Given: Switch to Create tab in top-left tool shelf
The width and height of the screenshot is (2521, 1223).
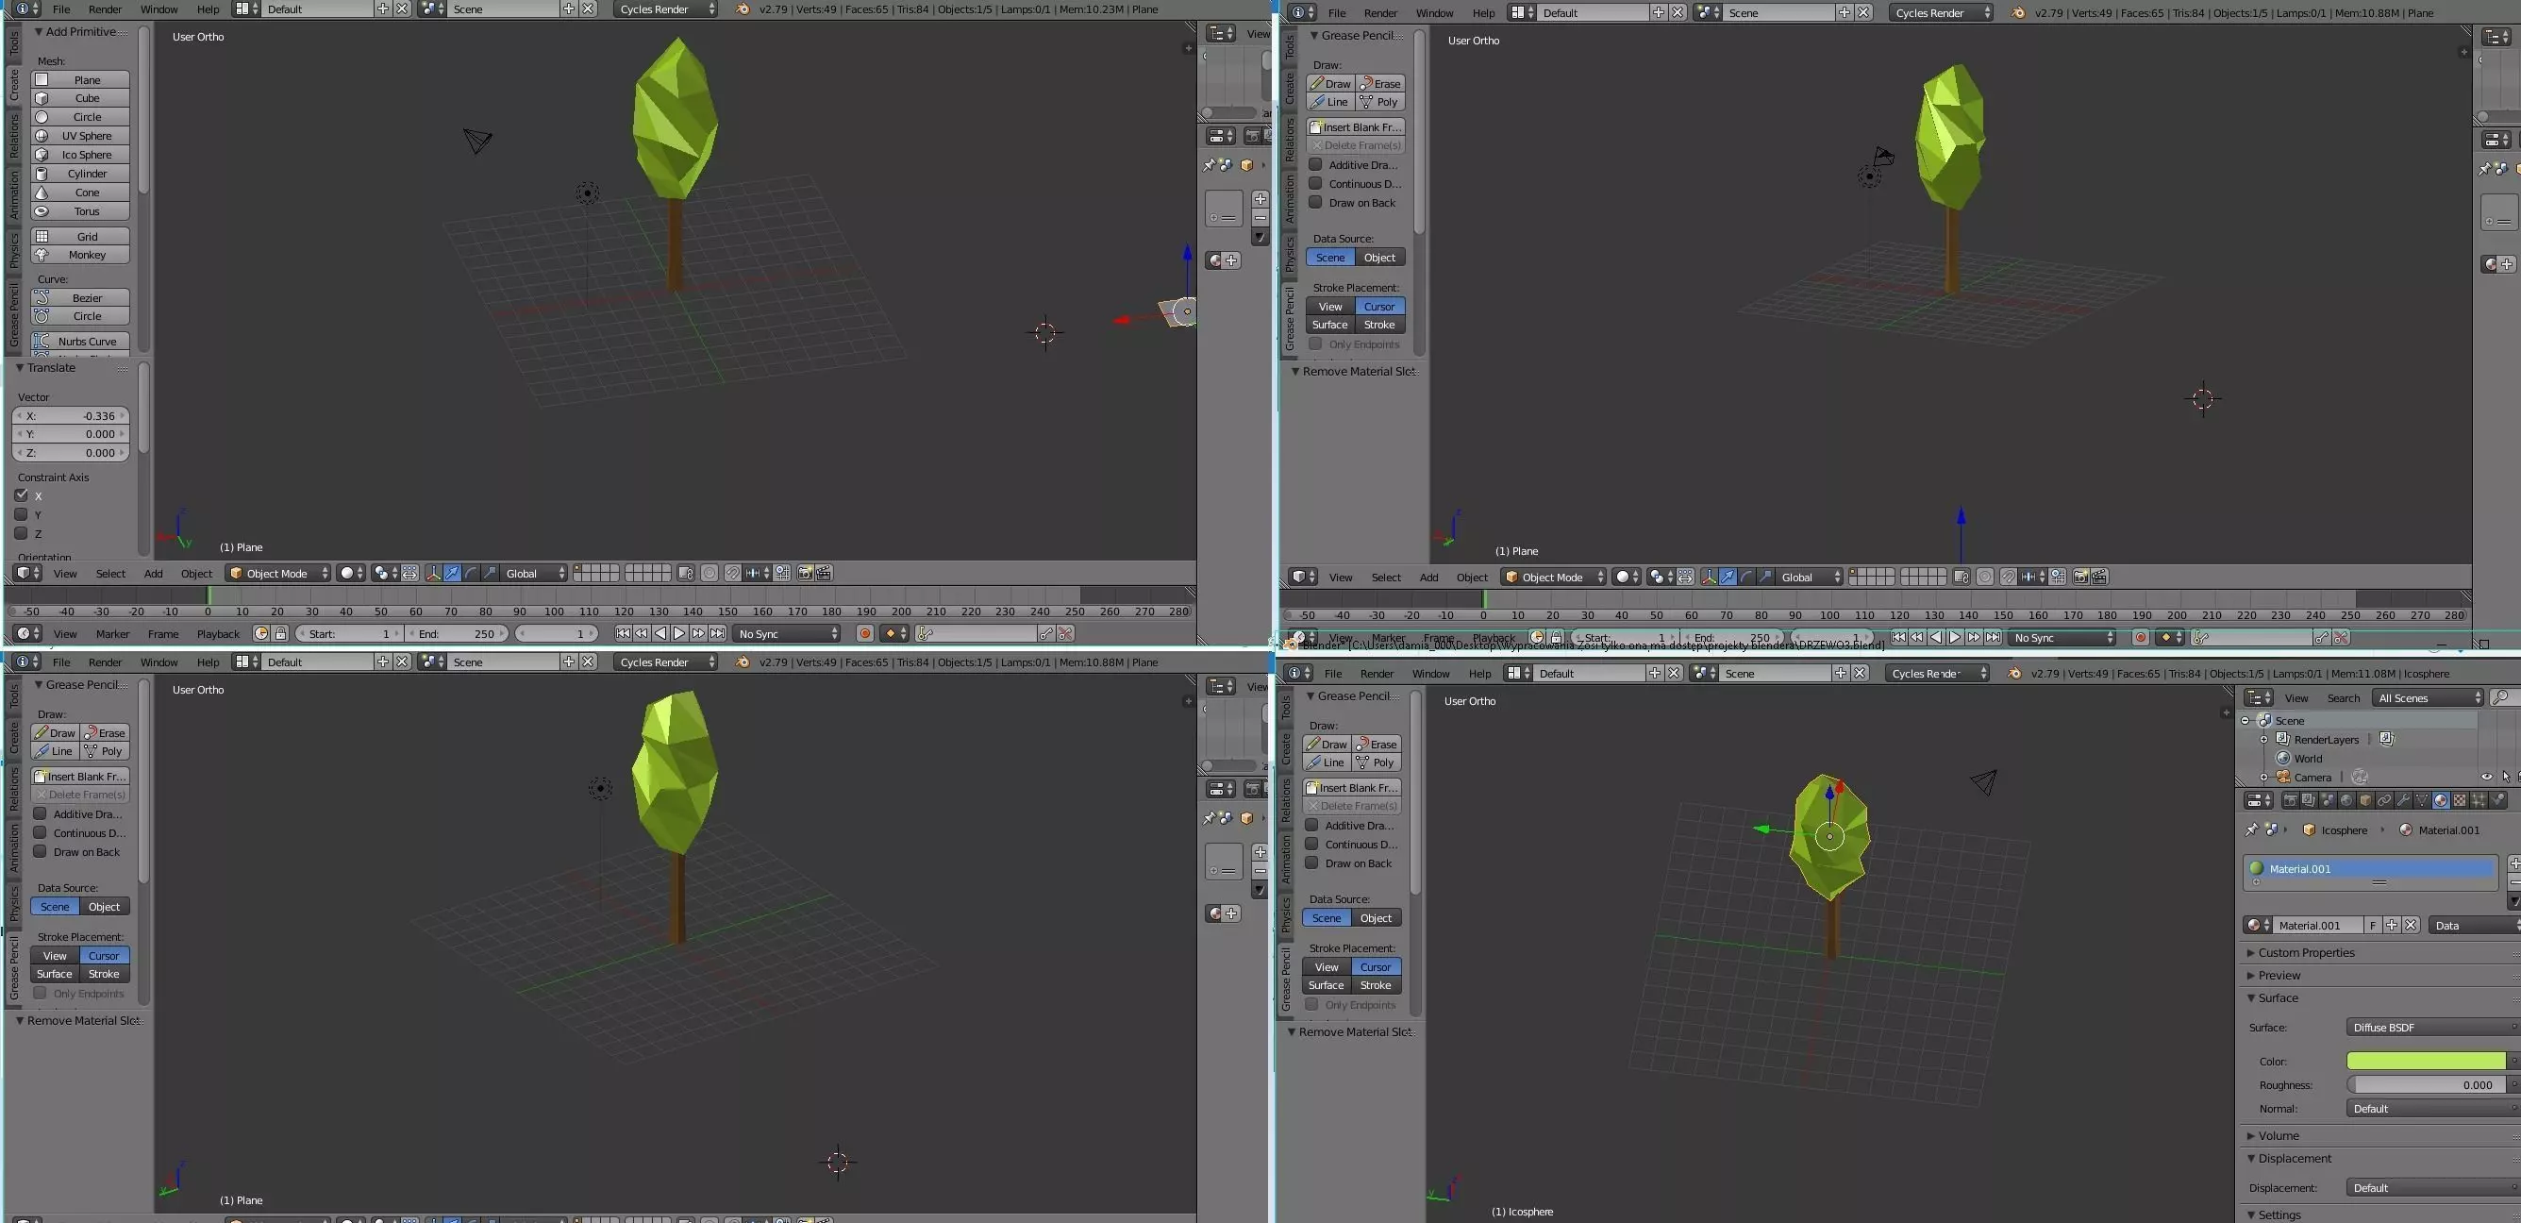Looking at the screenshot, I should (14, 84).
